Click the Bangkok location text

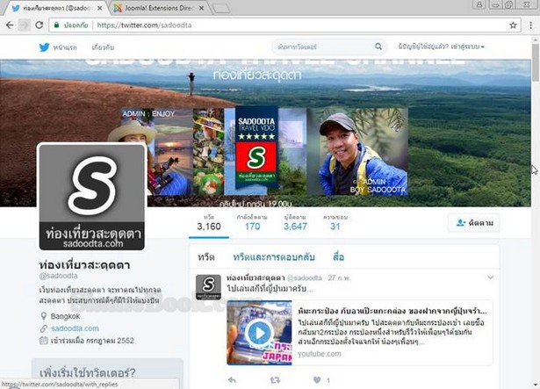(x=65, y=316)
